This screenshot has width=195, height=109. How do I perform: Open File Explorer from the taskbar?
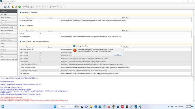pyautogui.click(x=91, y=106)
